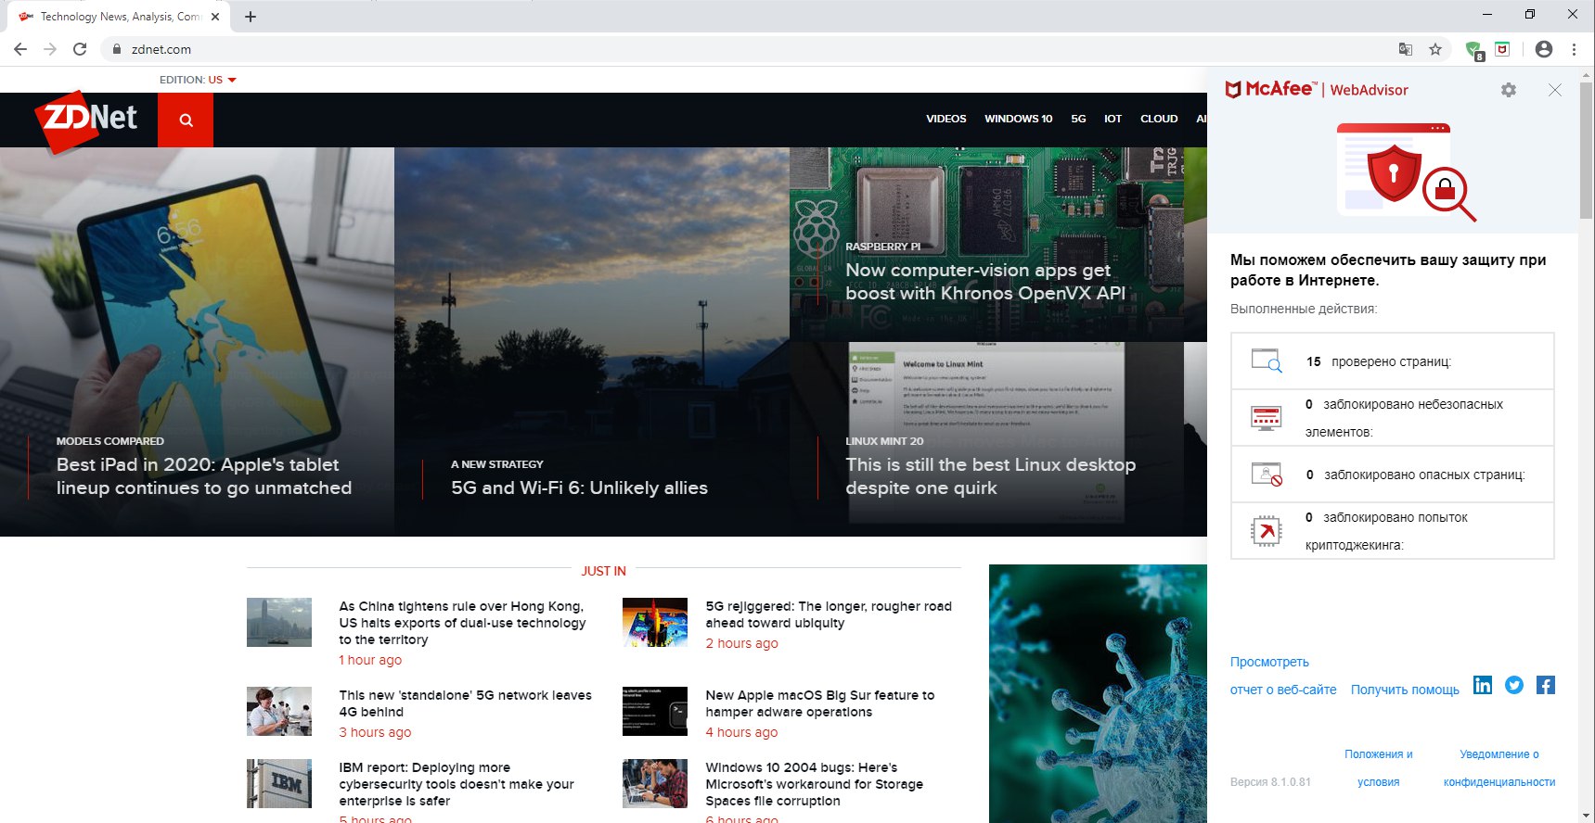Click the 'LINUX MINT 20' category label

(884, 441)
